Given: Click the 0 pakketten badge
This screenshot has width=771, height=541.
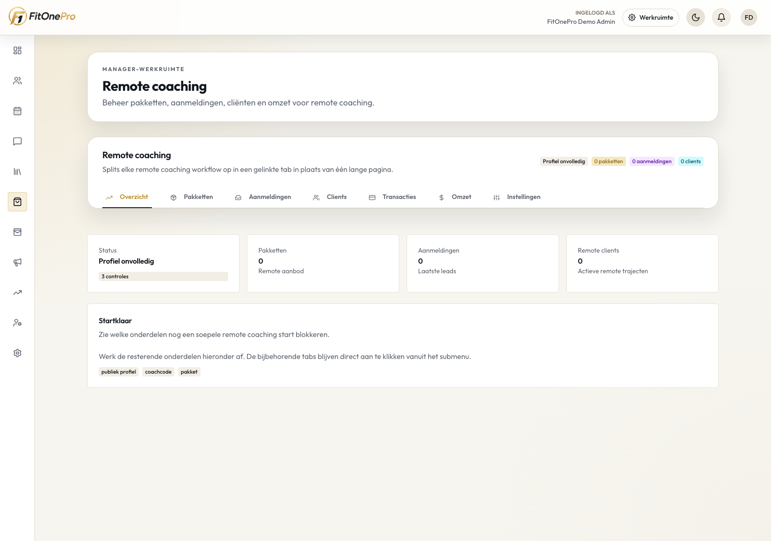Looking at the screenshot, I should coord(609,161).
